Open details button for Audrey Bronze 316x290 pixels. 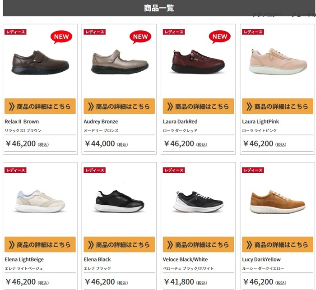[119, 106]
